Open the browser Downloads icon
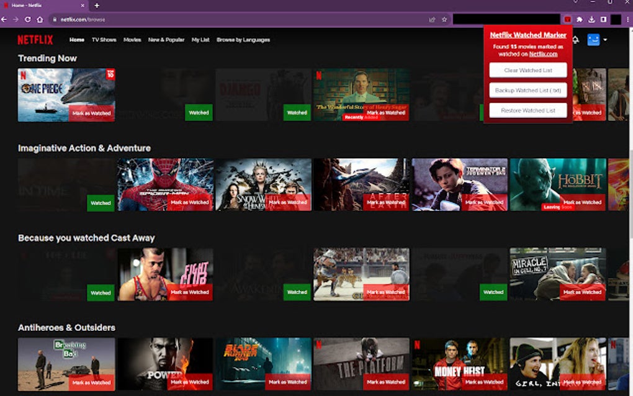Image resolution: width=633 pixels, height=396 pixels. click(591, 19)
